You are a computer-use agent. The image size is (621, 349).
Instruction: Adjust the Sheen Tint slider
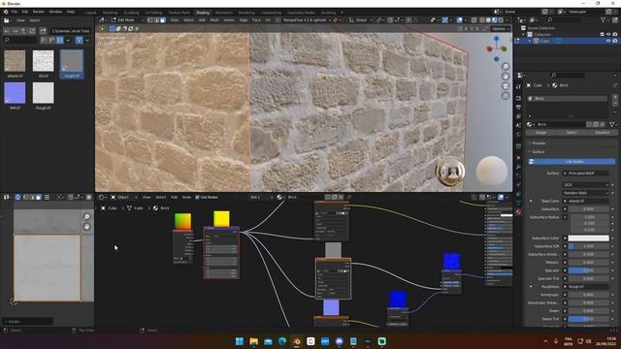point(588,319)
